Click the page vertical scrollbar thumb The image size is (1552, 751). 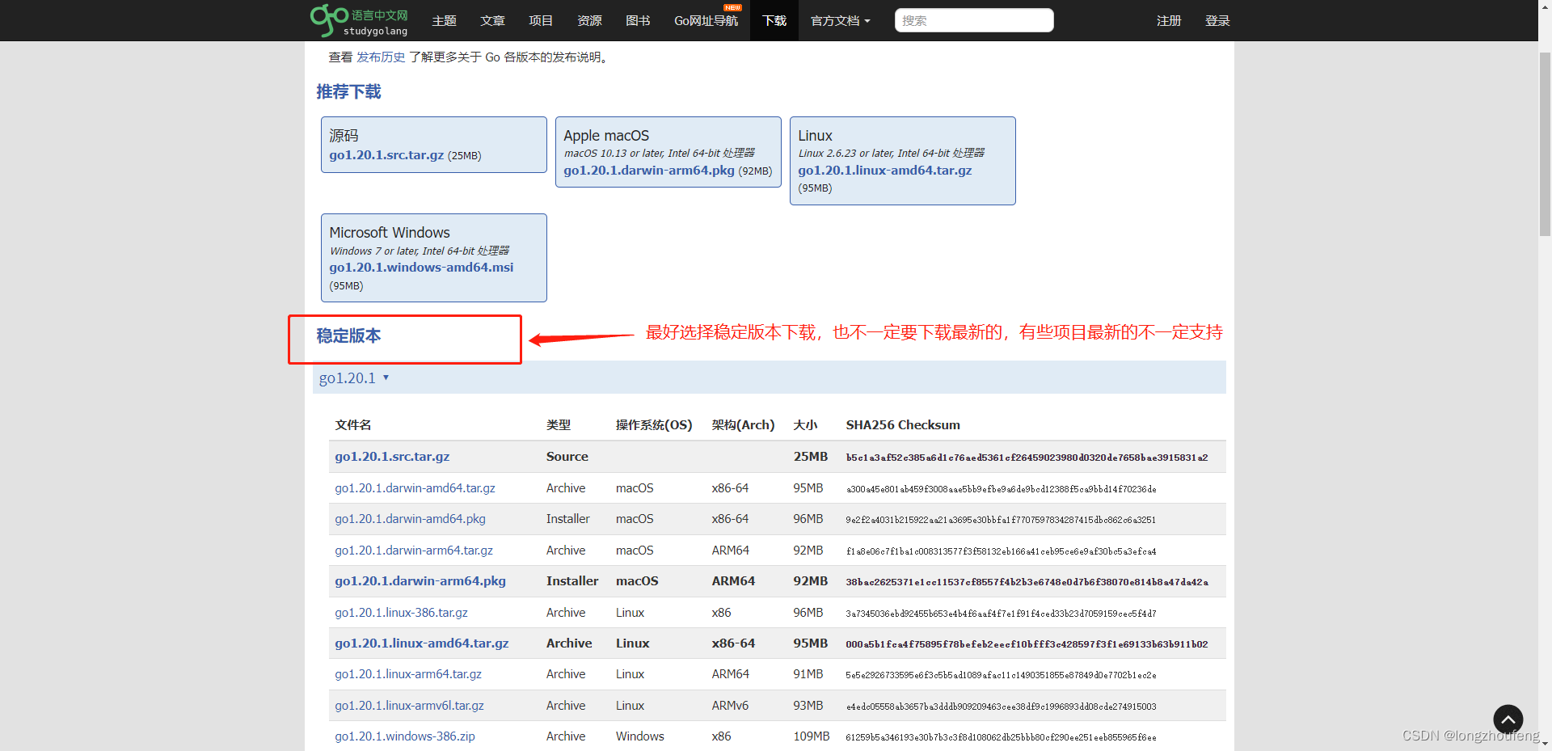tap(1545, 142)
